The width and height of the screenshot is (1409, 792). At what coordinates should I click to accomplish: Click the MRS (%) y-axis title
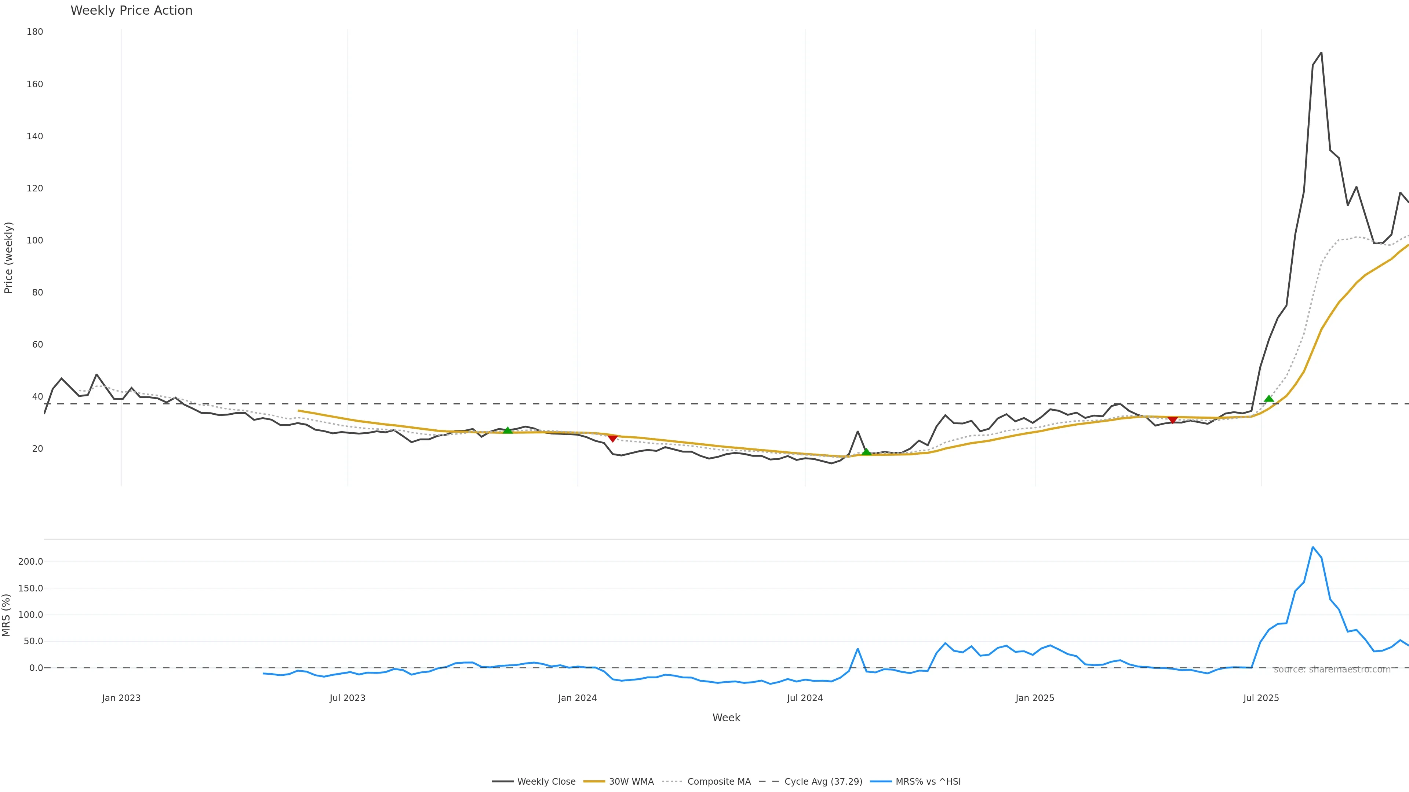tap(6, 615)
